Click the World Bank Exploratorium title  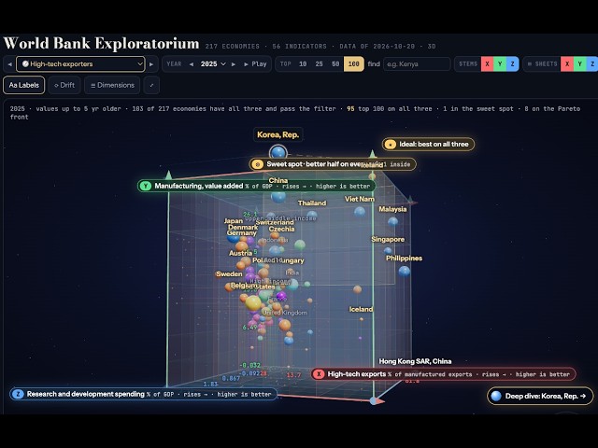point(101,44)
